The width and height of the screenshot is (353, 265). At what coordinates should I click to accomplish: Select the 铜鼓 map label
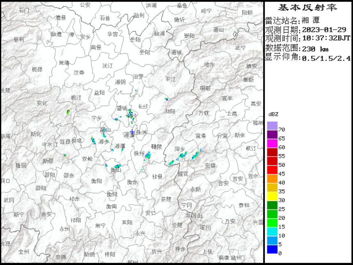click(205, 88)
